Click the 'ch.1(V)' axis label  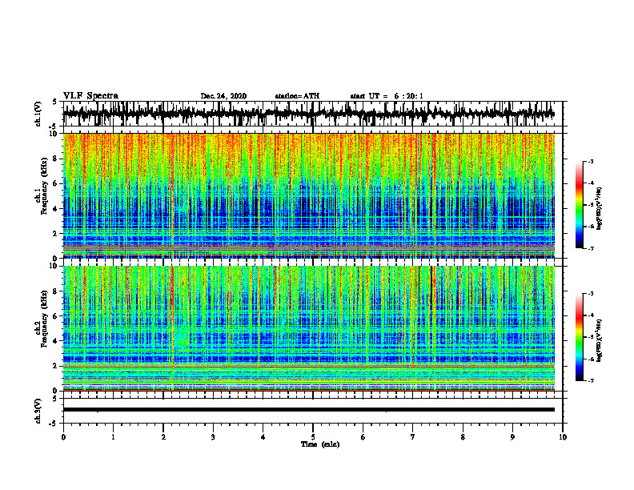click(x=38, y=114)
